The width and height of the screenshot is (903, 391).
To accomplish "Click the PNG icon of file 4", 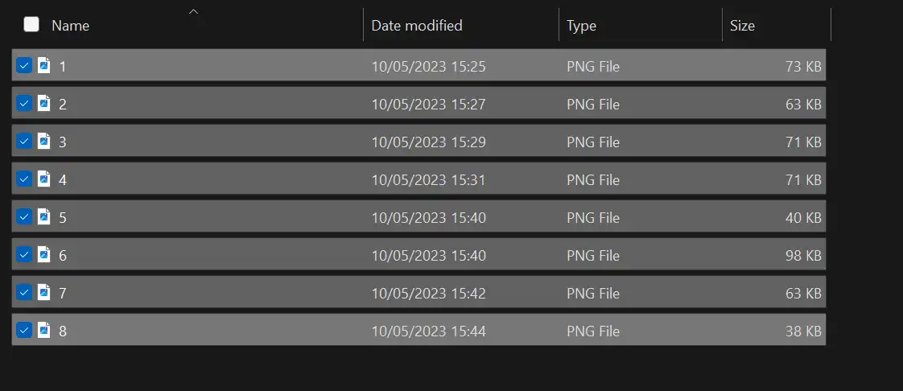I will (43, 179).
